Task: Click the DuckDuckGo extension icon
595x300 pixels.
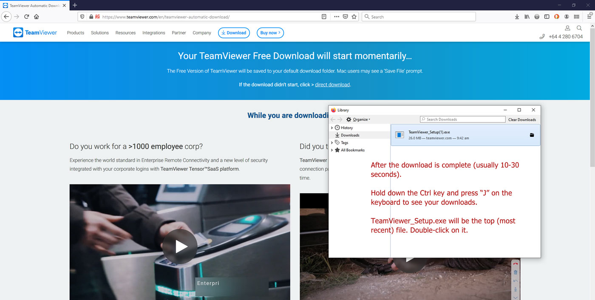Action: point(557,17)
